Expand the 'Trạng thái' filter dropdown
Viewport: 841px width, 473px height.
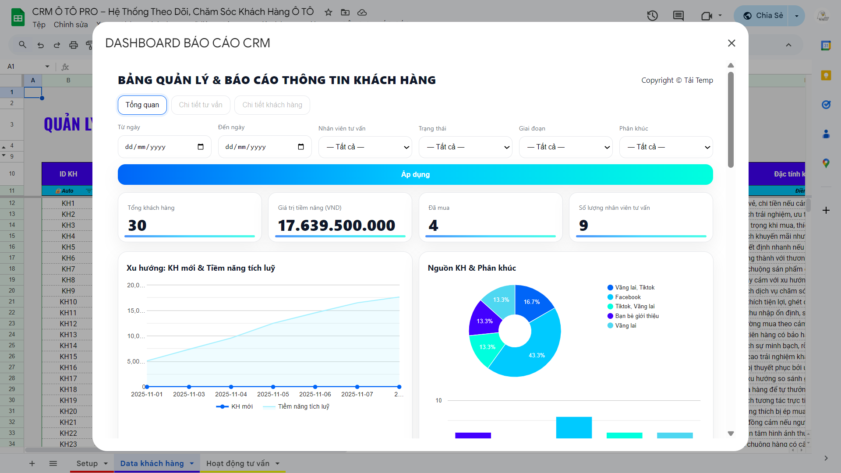tap(465, 147)
